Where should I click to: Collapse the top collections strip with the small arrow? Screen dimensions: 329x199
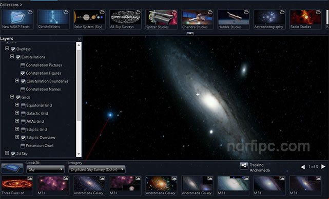pyautogui.click(x=190, y=33)
